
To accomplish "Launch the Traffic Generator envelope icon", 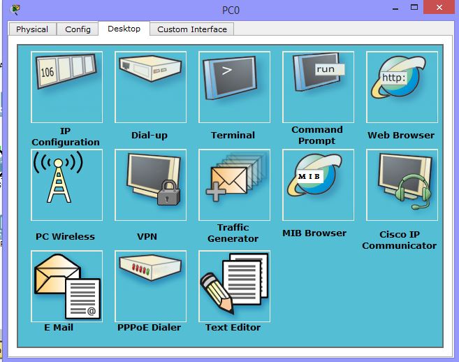I will (234, 184).
